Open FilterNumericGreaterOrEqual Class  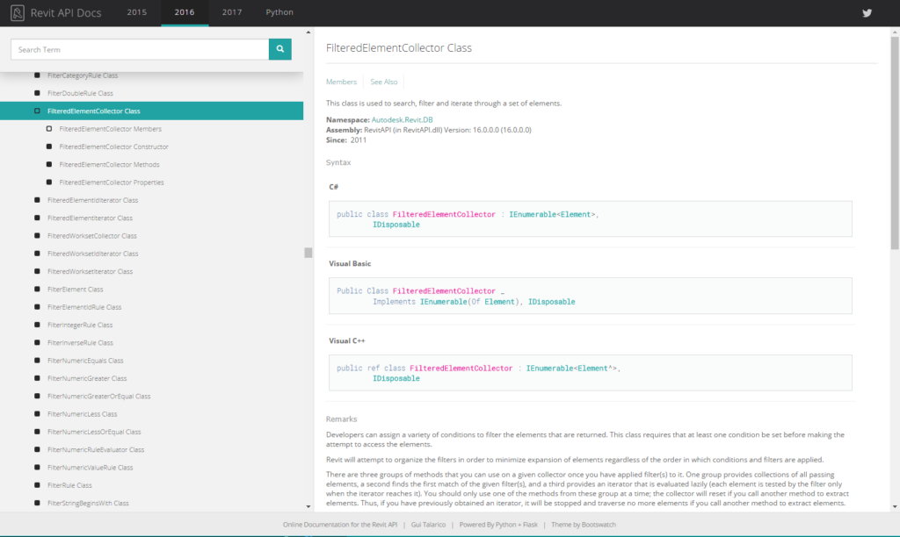pos(98,396)
